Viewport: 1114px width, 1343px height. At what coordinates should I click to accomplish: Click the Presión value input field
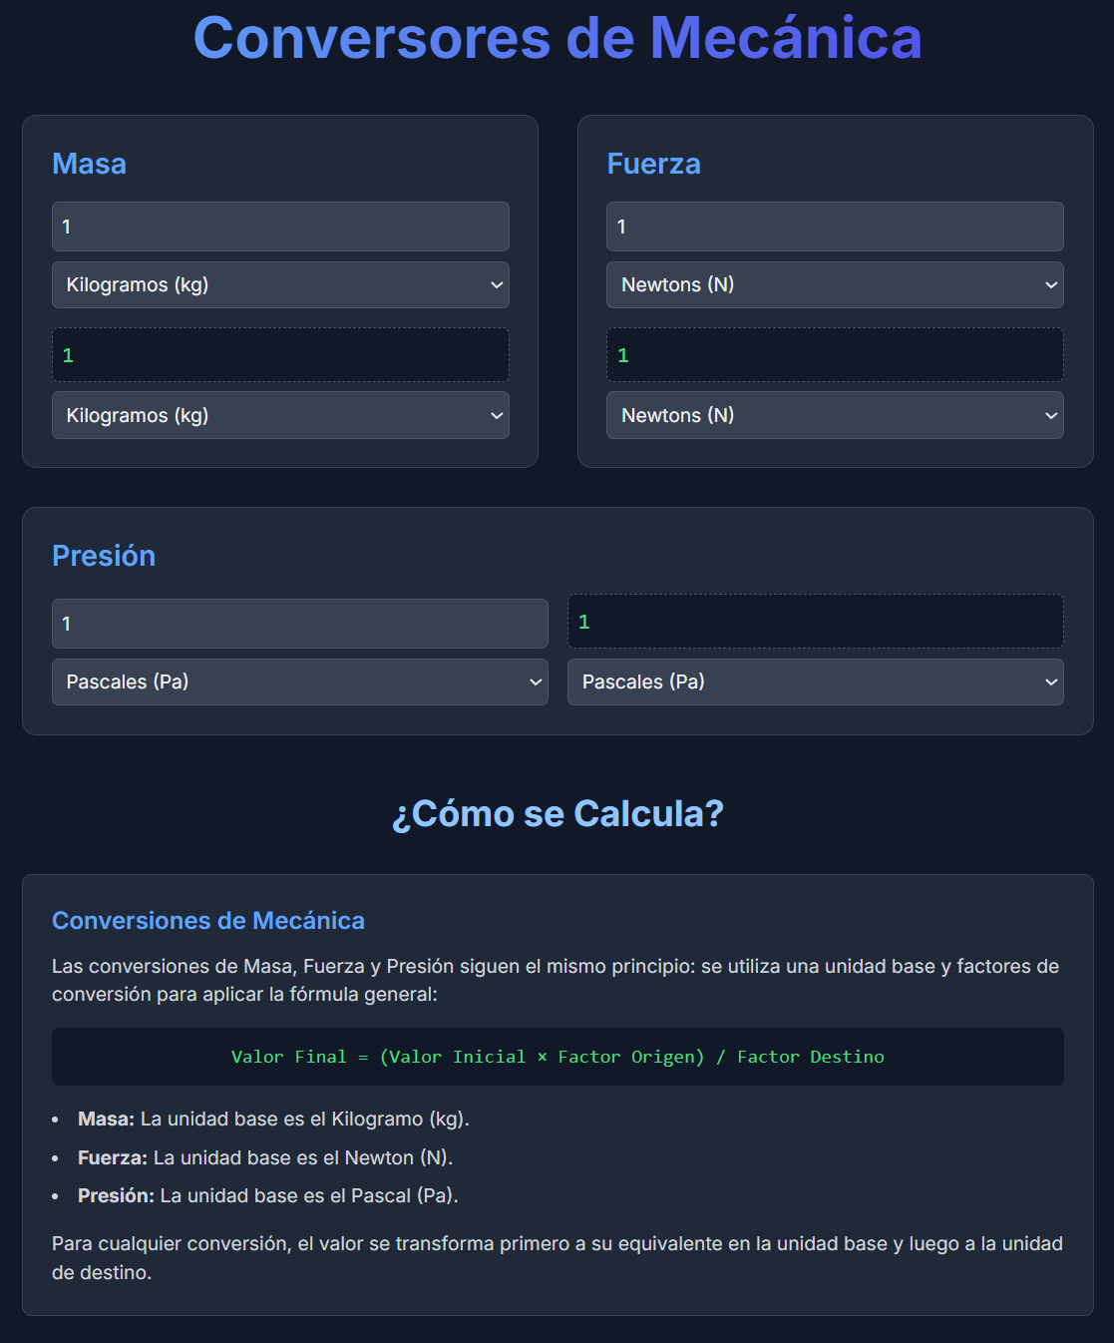pyautogui.click(x=299, y=623)
